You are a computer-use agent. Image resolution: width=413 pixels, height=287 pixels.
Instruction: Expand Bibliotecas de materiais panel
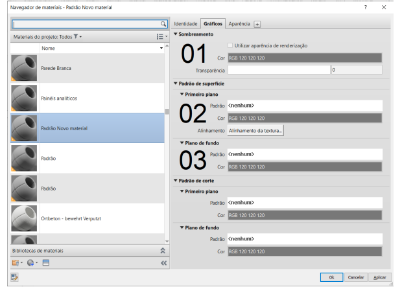[x=163, y=250]
